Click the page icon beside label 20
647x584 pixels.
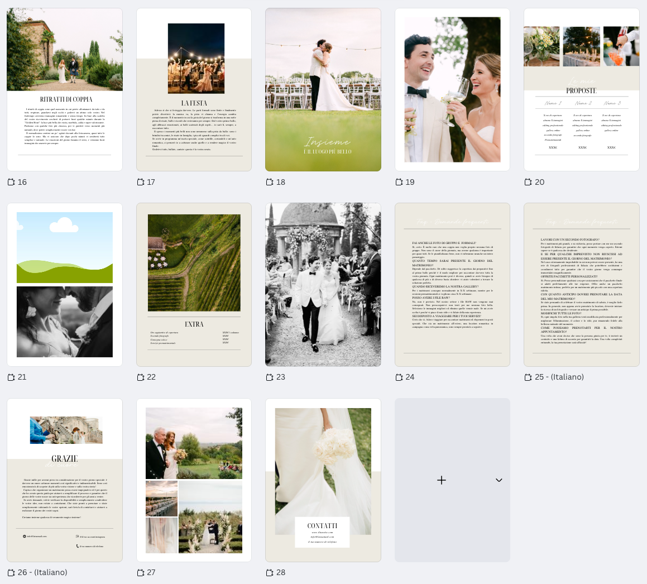click(528, 182)
